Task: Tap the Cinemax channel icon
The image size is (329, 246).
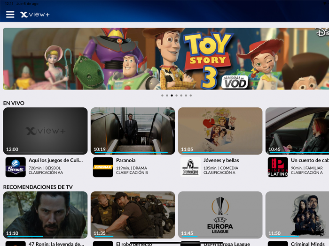Action: [103, 167]
